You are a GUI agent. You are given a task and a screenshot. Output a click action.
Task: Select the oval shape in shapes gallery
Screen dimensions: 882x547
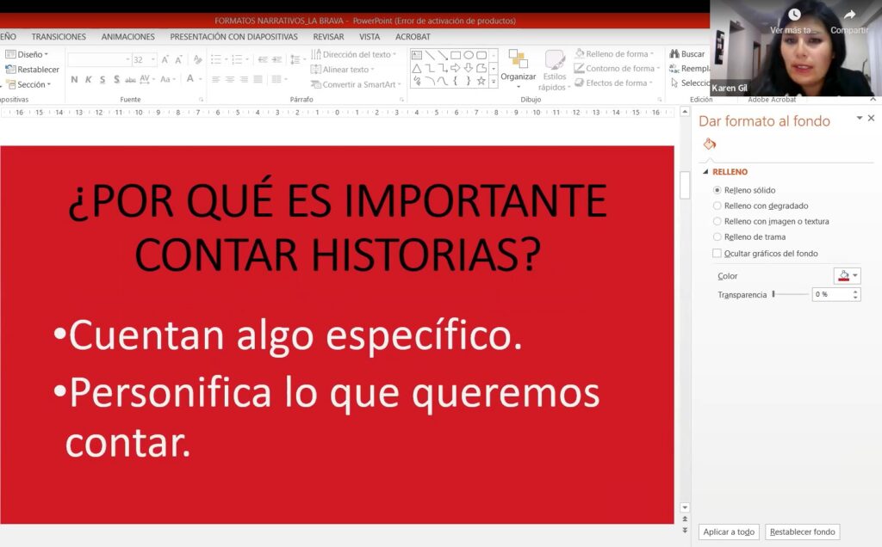(x=469, y=55)
